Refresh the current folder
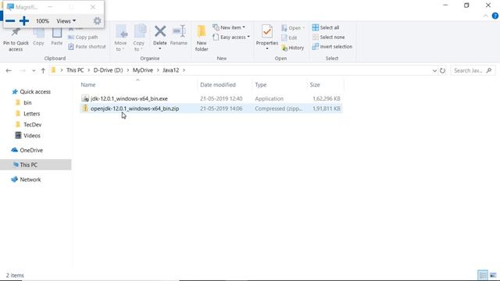Viewport: 500px width, 281px height. [x=443, y=71]
